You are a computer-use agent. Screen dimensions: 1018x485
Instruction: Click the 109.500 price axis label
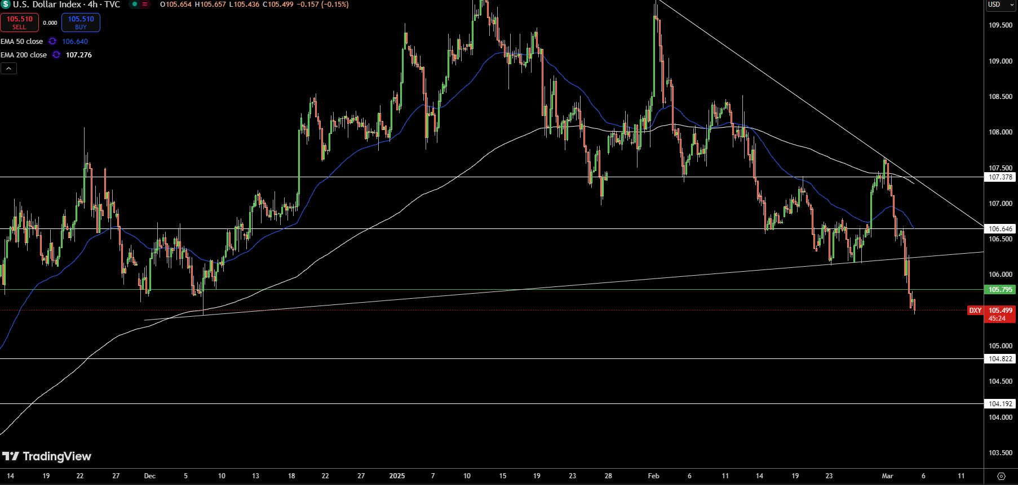click(1001, 25)
